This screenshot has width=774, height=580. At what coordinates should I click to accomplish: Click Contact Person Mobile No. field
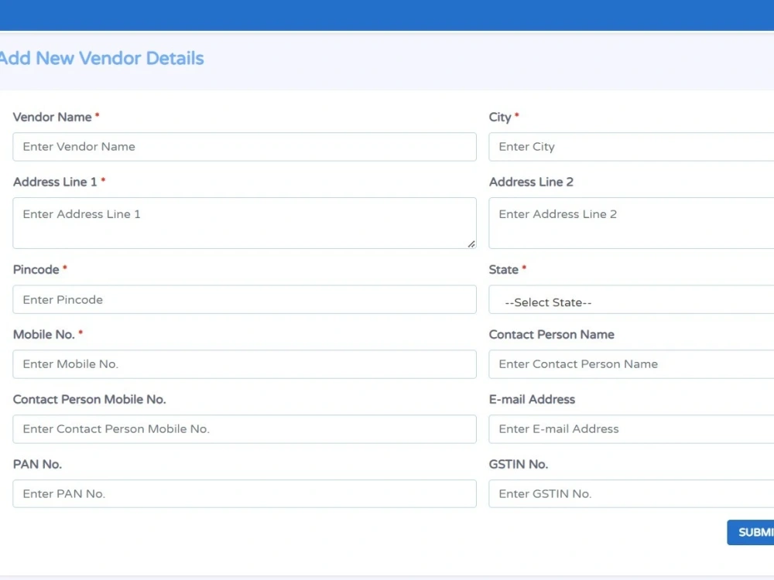(245, 429)
